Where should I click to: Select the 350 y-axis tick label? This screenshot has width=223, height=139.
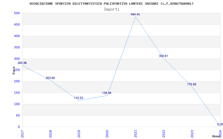pos(17,47)
